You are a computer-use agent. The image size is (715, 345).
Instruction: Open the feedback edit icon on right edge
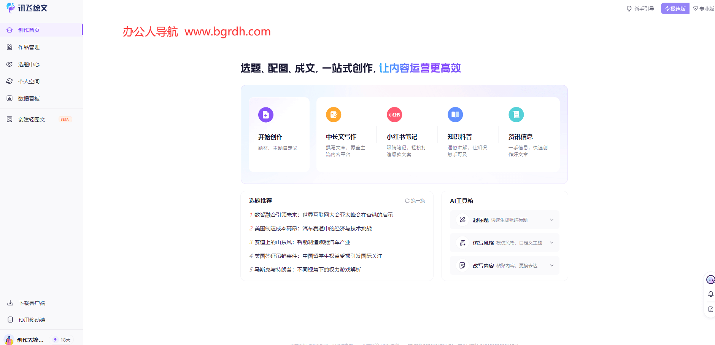711,309
